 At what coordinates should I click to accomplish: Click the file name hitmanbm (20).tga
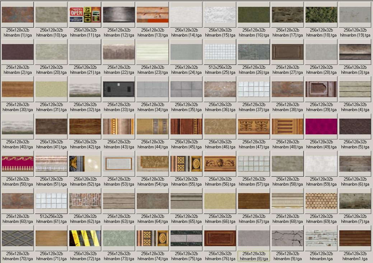51,72
